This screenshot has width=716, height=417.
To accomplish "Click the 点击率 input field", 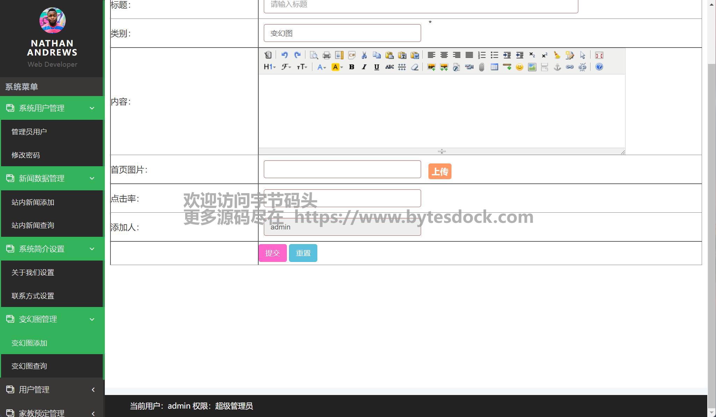I will [342, 198].
